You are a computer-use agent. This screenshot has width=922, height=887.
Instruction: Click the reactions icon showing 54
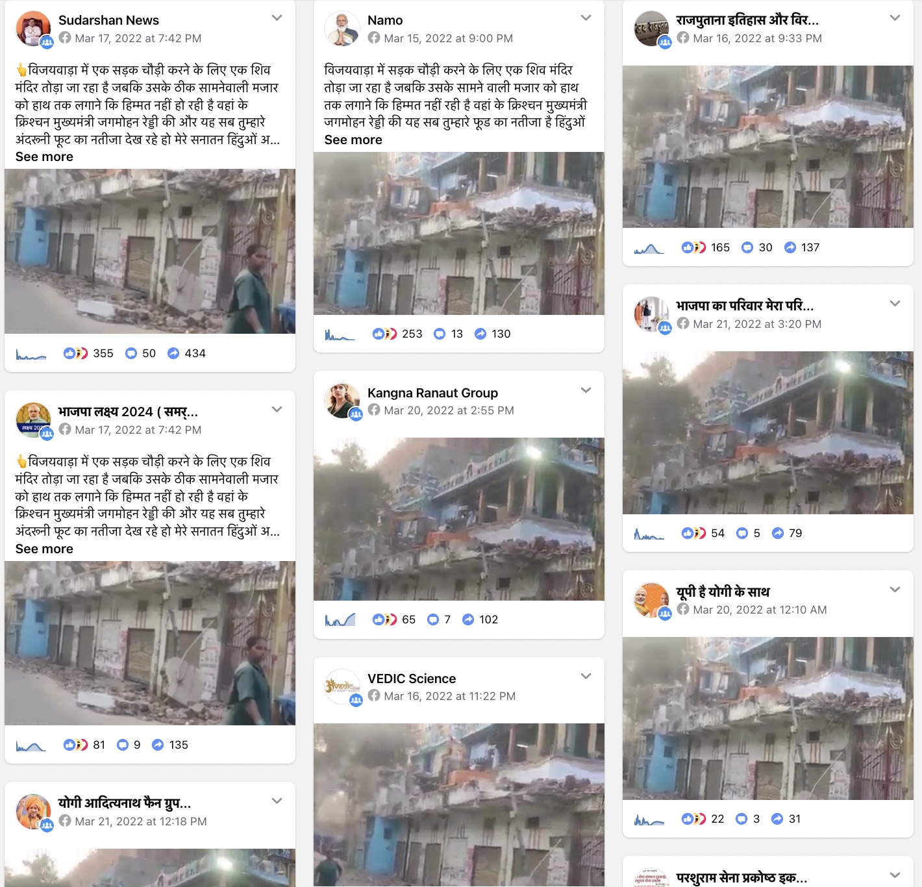693,533
